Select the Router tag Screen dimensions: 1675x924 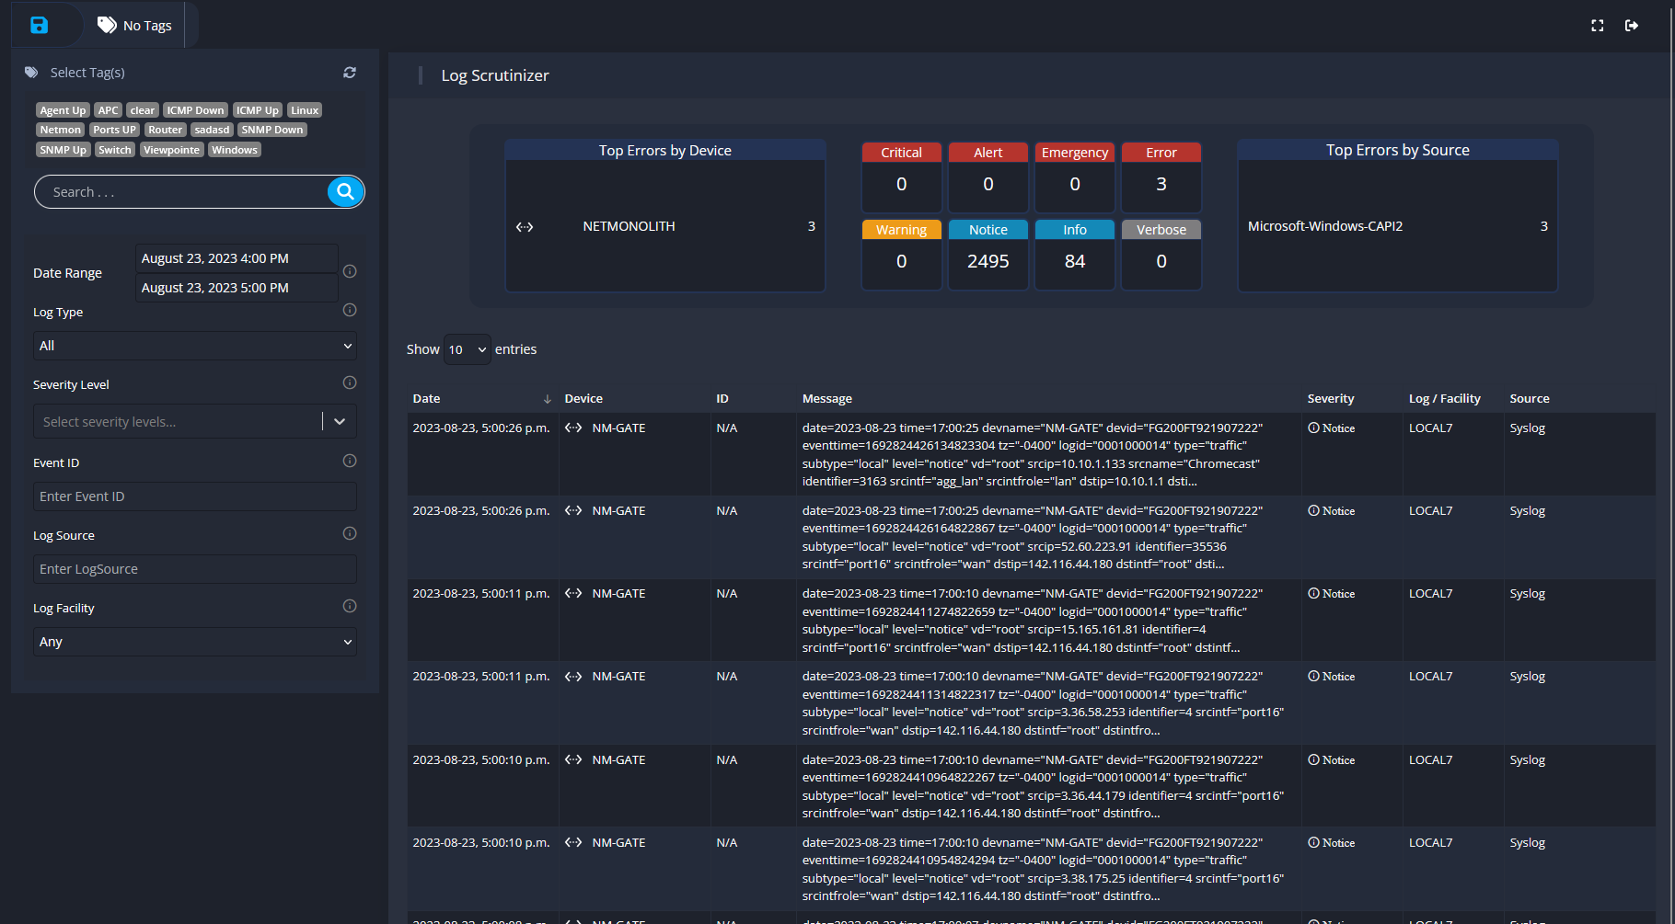(x=166, y=130)
